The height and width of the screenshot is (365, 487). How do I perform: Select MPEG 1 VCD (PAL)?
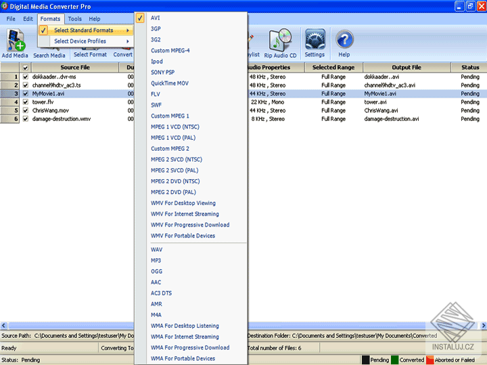pos(191,137)
